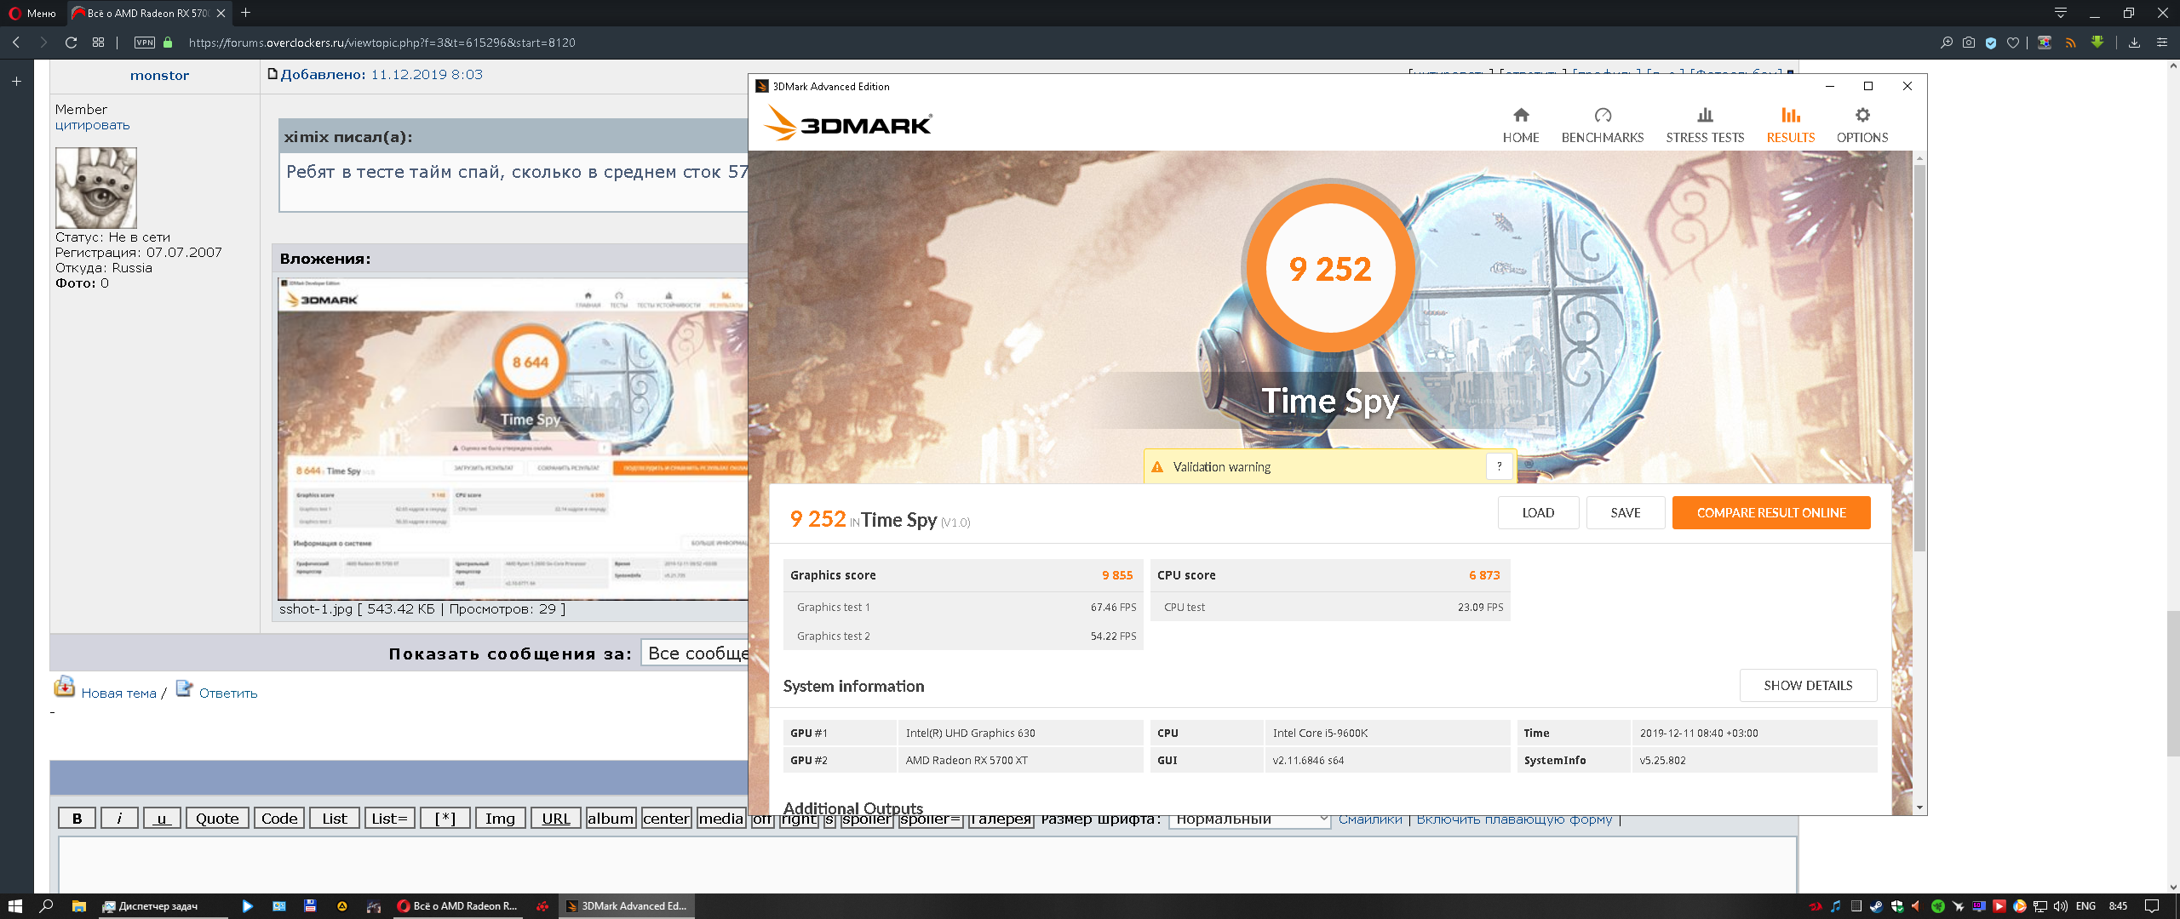Click the Opera VPN badge
Screen dimensions: 2180x919
[145, 43]
